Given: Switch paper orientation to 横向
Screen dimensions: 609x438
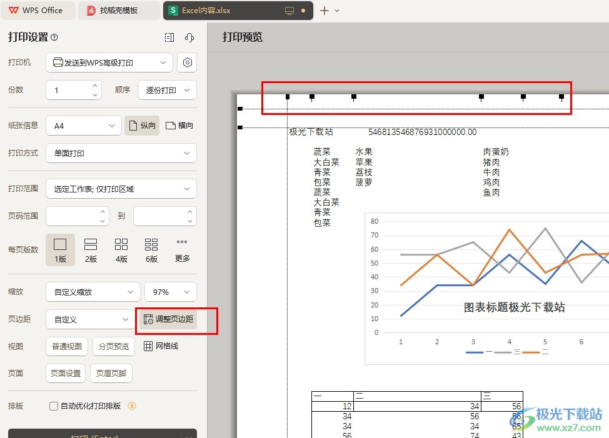Looking at the screenshot, I should click(x=179, y=126).
